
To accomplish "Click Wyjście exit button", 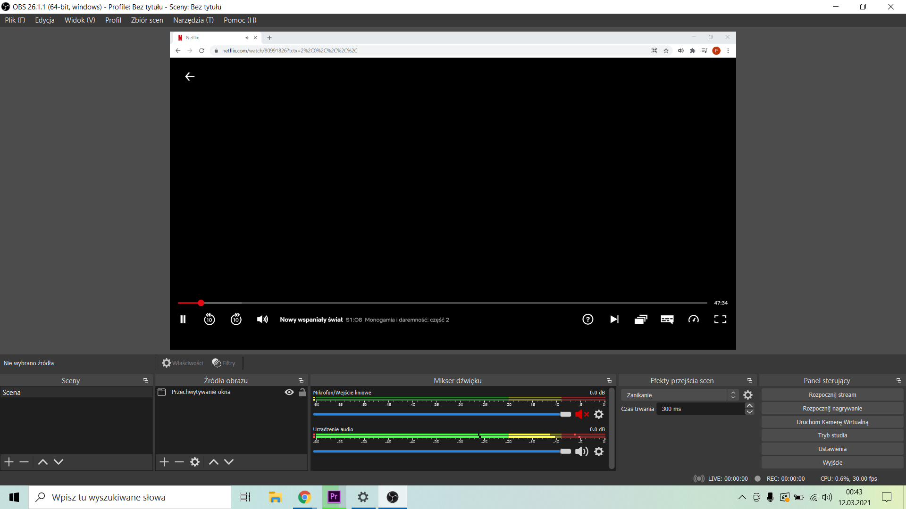I will tap(832, 463).
